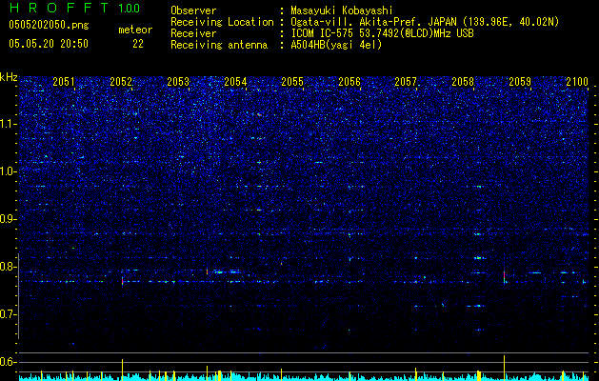Click the tallest yellow spike after 2058
This screenshot has height=381, width=599.
click(505, 368)
